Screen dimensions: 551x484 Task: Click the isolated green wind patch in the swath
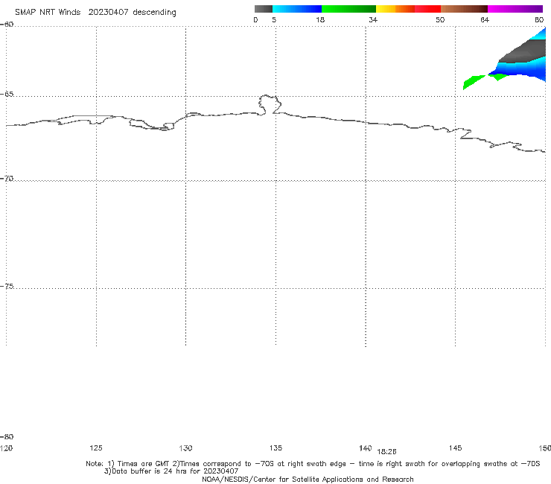point(473,82)
